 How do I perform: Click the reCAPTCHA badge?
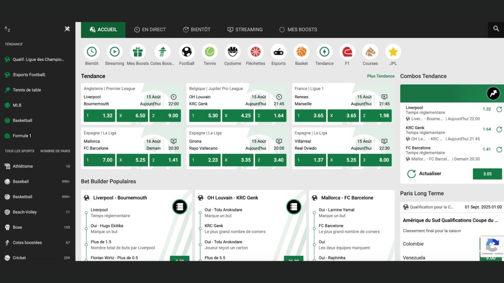(x=492, y=247)
